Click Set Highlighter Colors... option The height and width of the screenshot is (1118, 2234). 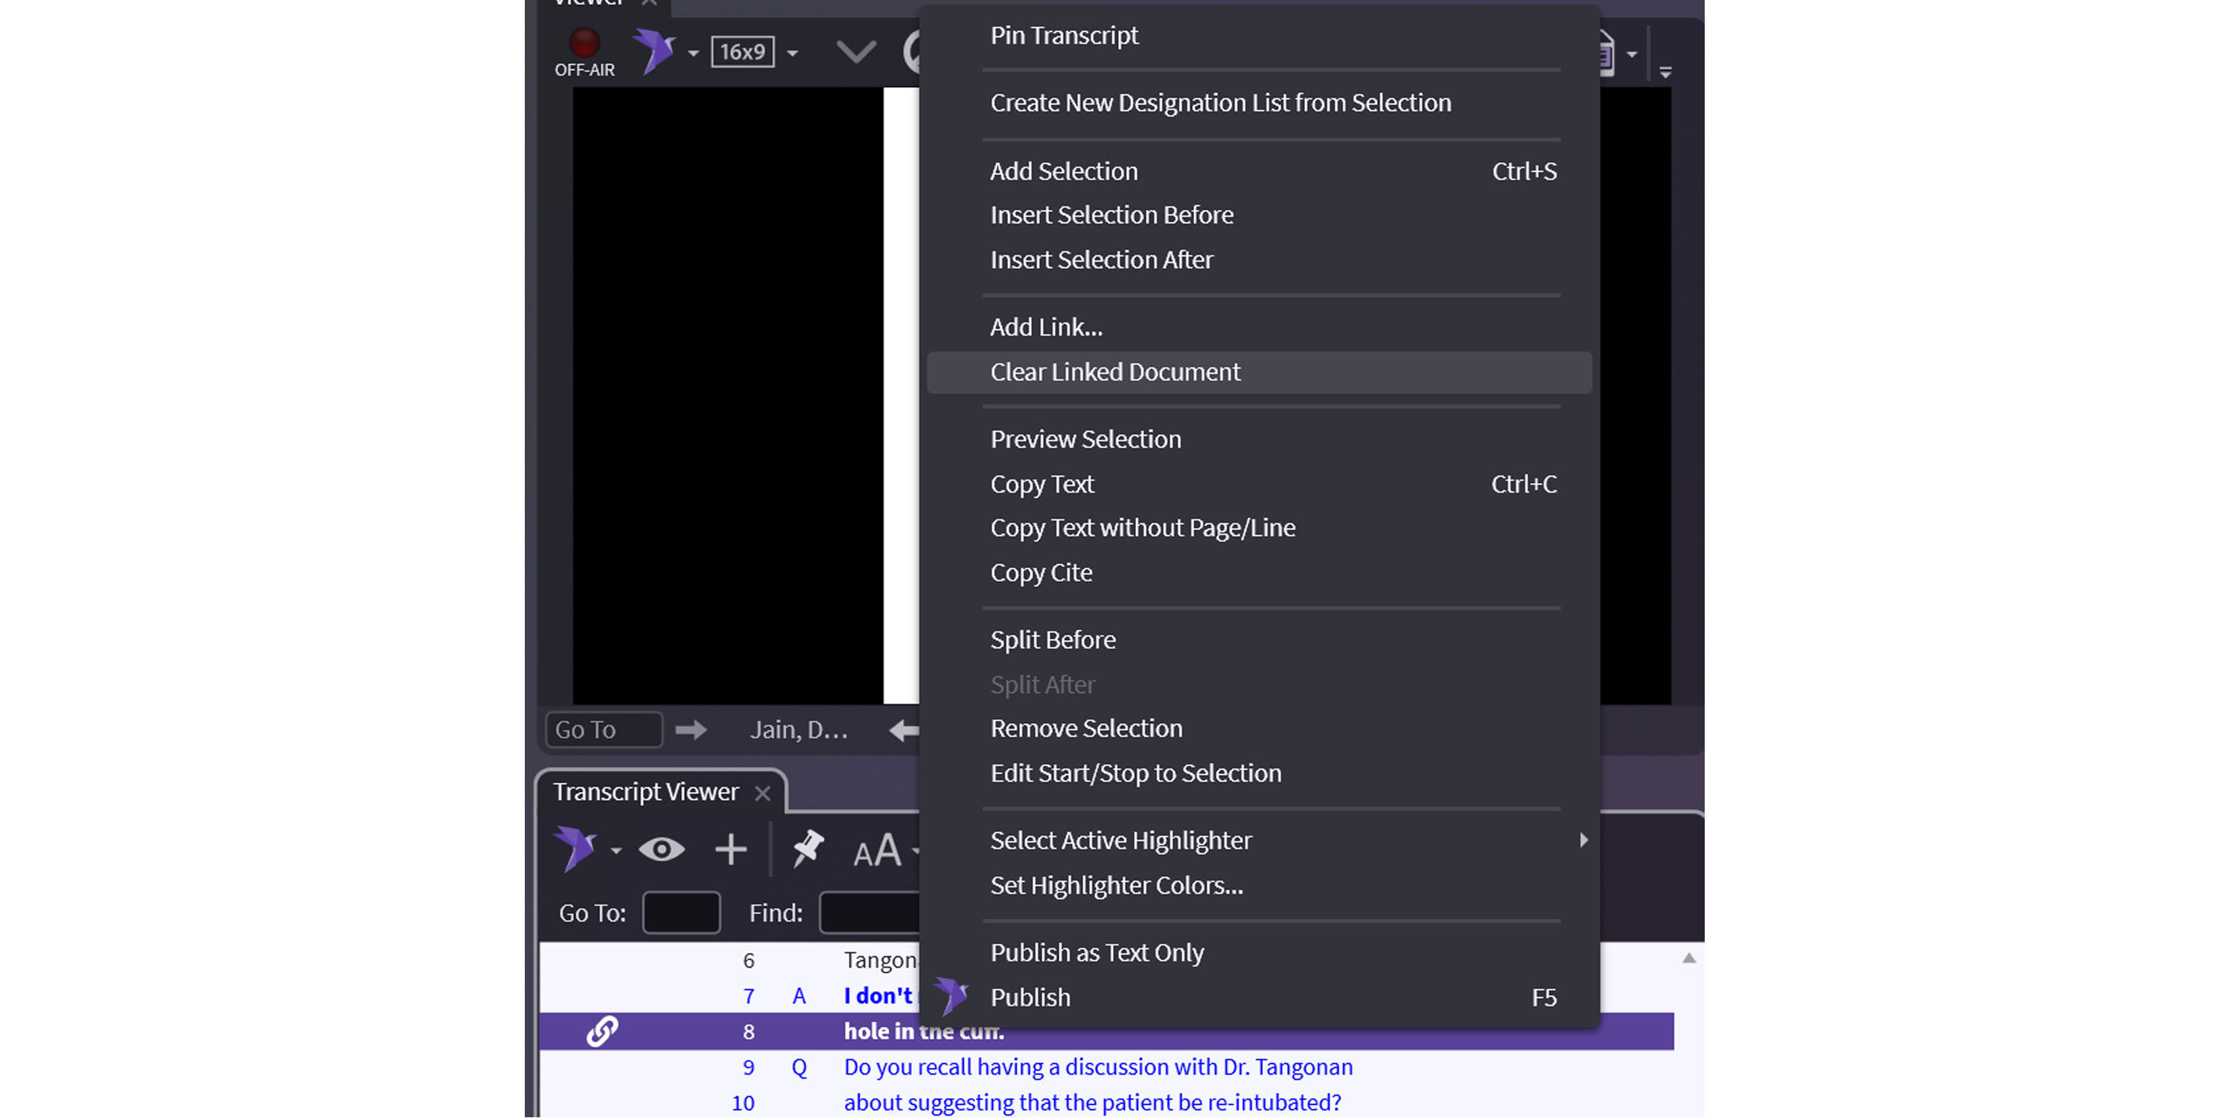click(x=1116, y=886)
